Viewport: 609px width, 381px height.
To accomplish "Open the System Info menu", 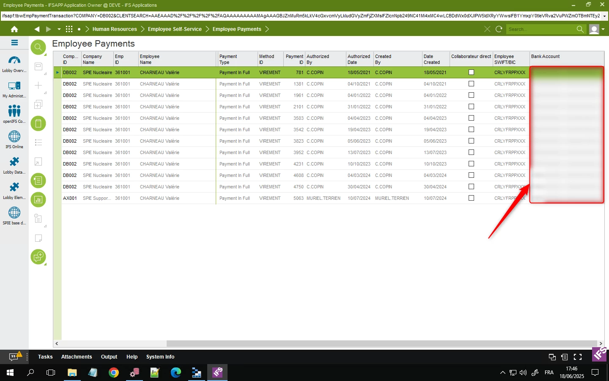I will pos(160,357).
